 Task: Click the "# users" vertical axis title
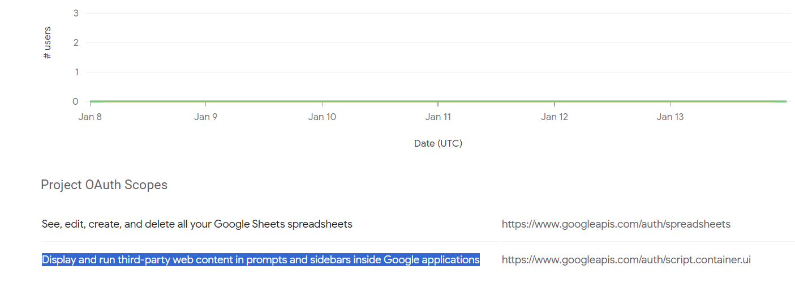click(48, 42)
